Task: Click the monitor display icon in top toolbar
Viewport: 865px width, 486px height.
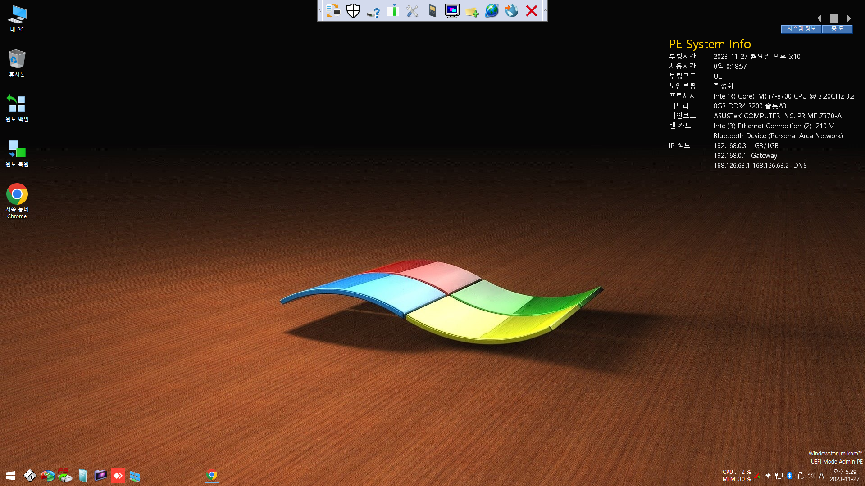Action: 452,11
